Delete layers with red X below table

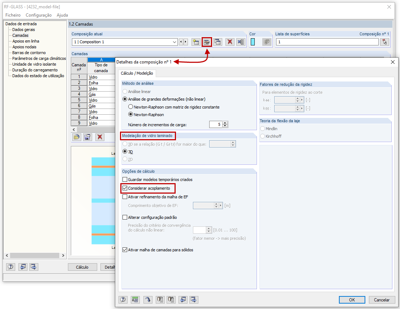click(x=100, y=137)
